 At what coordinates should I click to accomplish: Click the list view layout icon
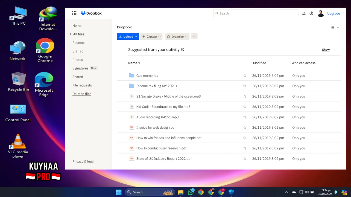click(333, 27)
